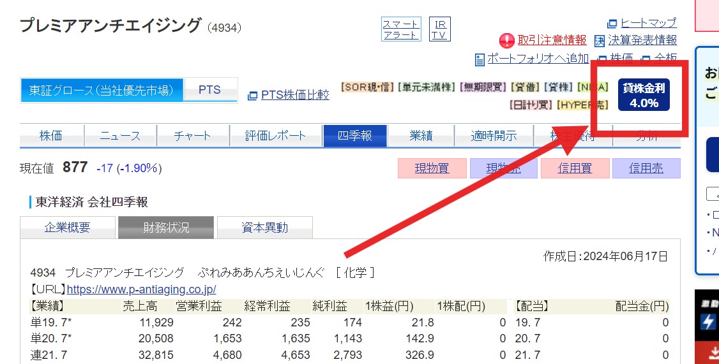719x364 pixels.
Task: Click sales value 11,929
Action: tap(156, 323)
